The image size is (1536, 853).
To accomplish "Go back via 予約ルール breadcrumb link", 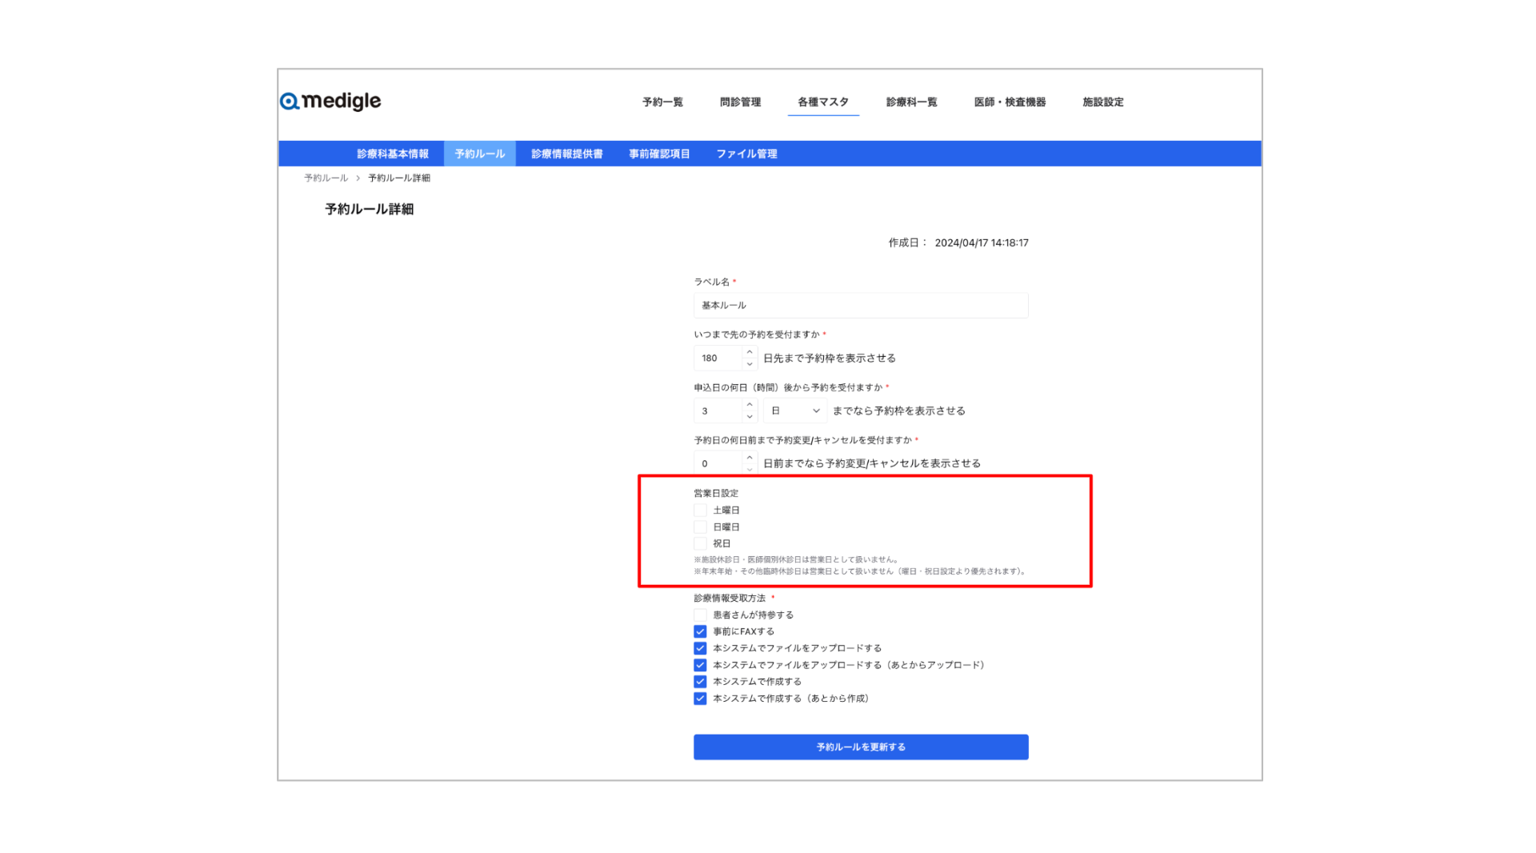I will pos(326,178).
